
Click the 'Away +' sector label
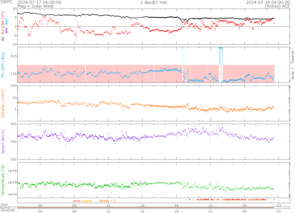point(293,73)
